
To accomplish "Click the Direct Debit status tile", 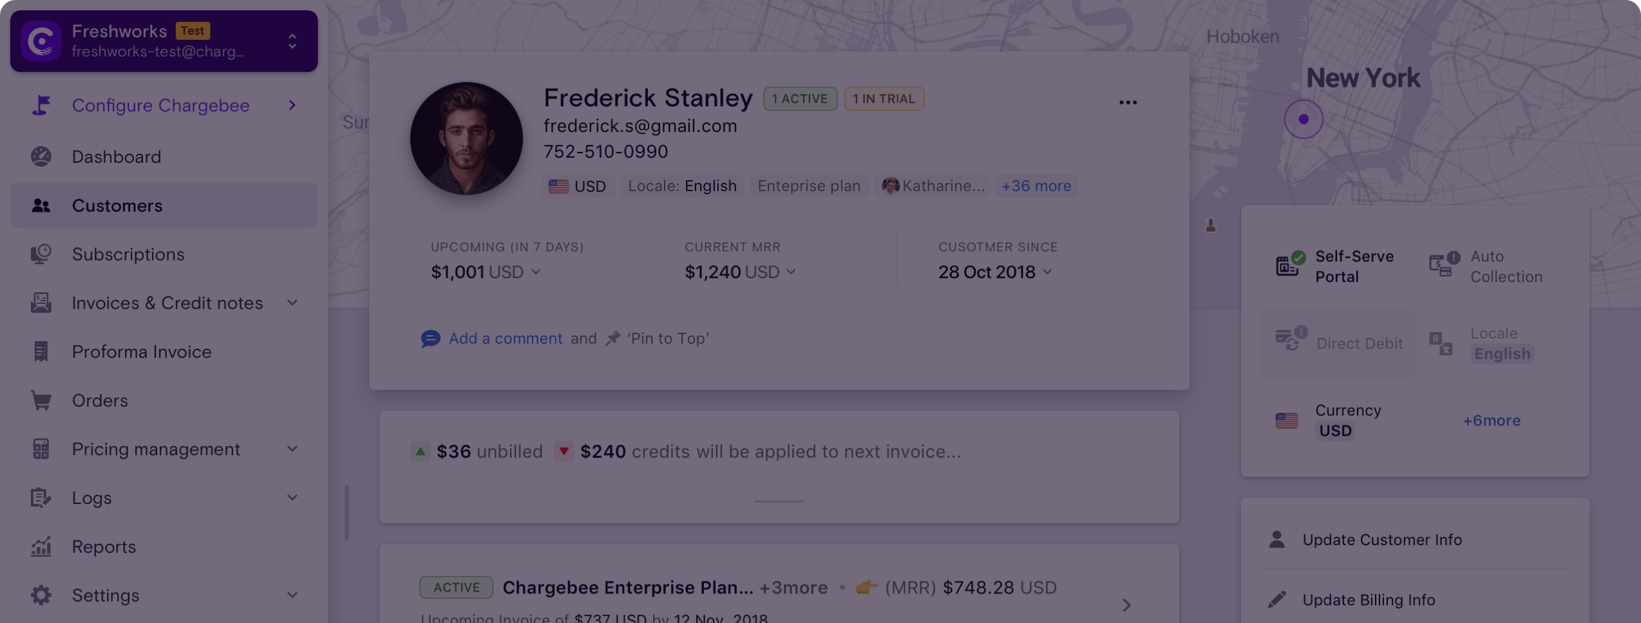I will click(x=1340, y=343).
